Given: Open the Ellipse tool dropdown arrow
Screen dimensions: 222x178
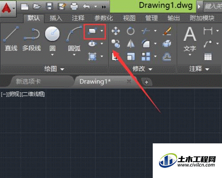Looking at the screenshot, I should 102,44.
